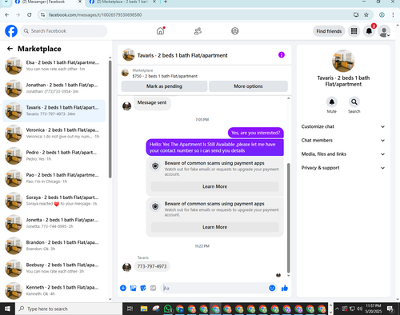Choose a sticker in the composer
This screenshot has width=400, height=315.
pos(143,288)
